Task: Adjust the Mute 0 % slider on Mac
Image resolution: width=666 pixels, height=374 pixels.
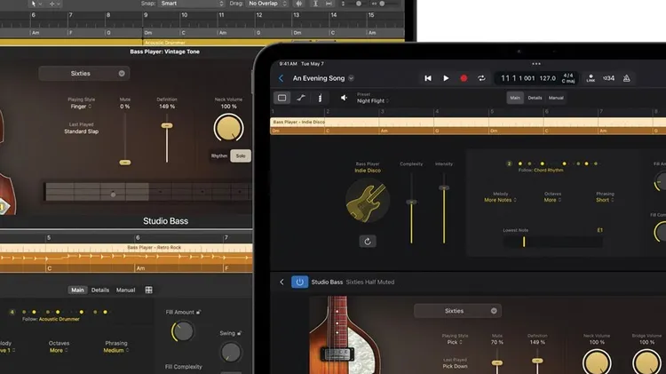Action: coord(125,163)
